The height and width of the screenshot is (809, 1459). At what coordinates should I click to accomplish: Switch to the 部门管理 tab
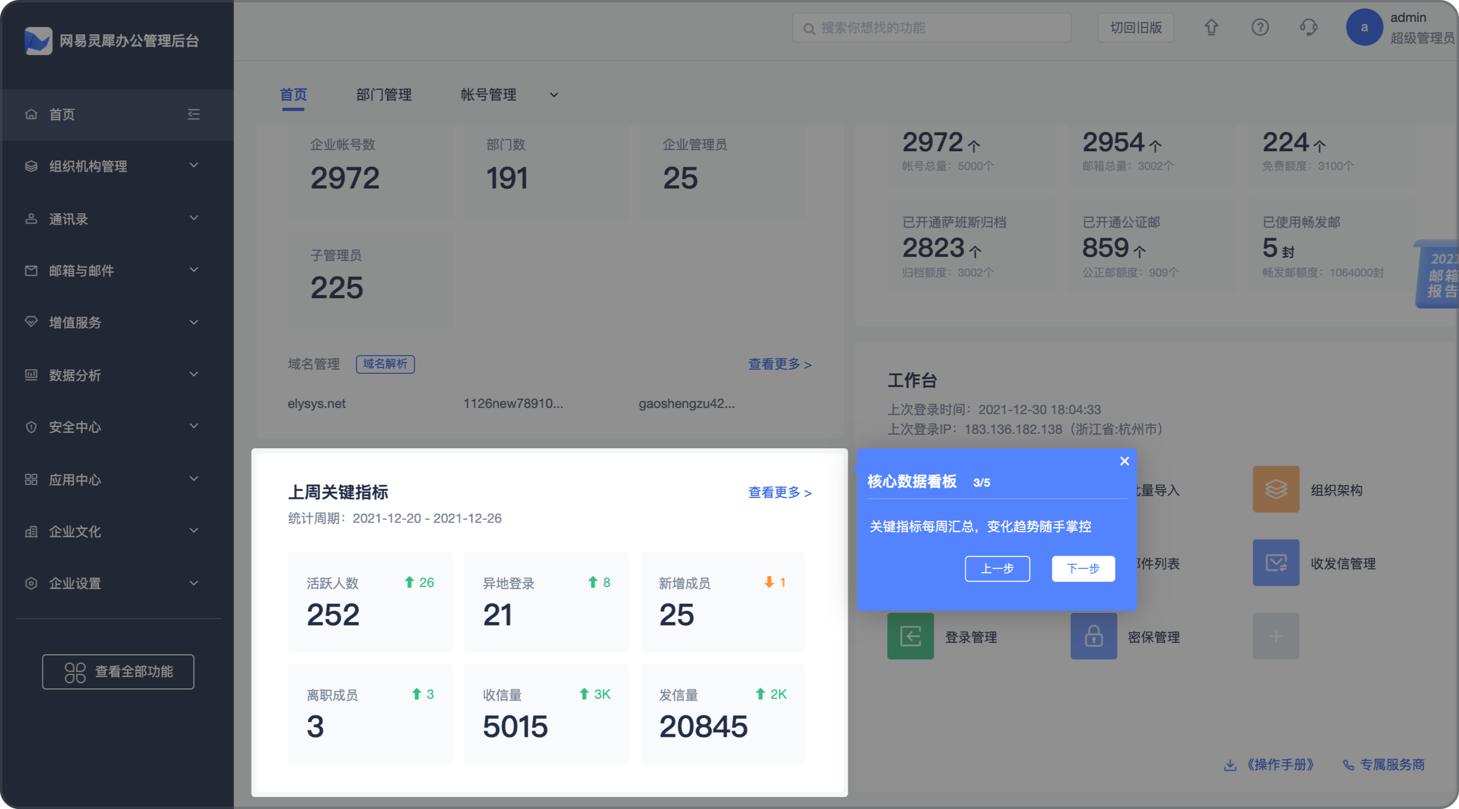(x=384, y=95)
